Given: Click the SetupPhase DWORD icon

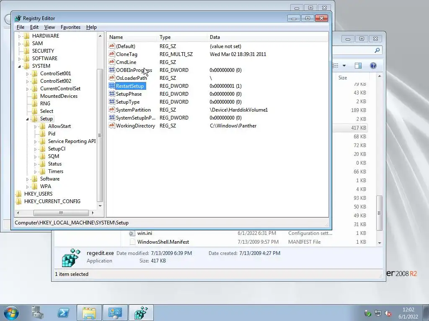Looking at the screenshot, I should click(x=111, y=94).
